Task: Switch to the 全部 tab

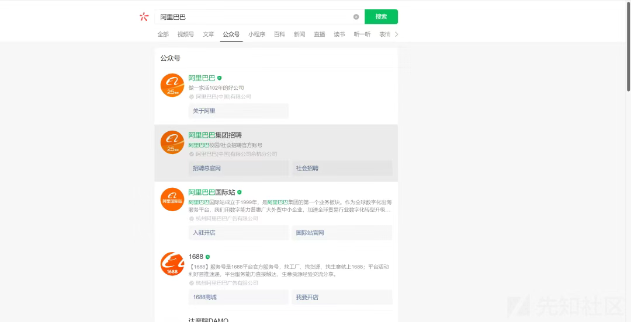Action: [x=163, y=34]
